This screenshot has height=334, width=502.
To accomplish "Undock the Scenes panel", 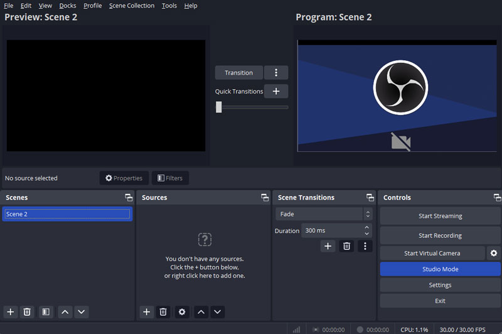I will pyautogui.click(x=129, y=197).
